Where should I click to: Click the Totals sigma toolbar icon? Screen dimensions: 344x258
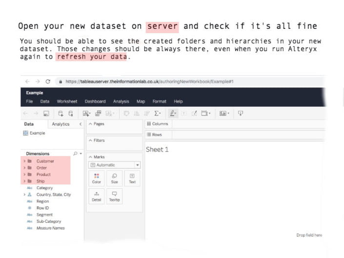pyautogui.click(x=158, y=113)
